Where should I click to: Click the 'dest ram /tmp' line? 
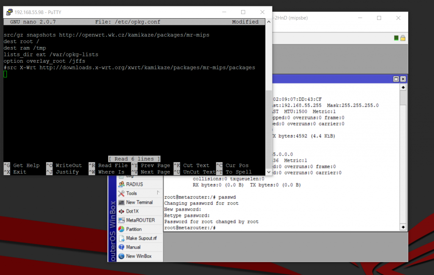[x=25, y=48]
